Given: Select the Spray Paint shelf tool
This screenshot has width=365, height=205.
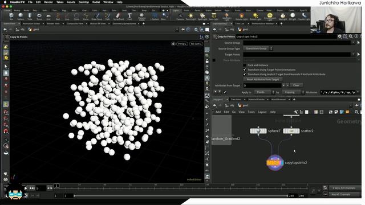Looking at the screenshot, I should pyautogui.click(x=118, y=17).
